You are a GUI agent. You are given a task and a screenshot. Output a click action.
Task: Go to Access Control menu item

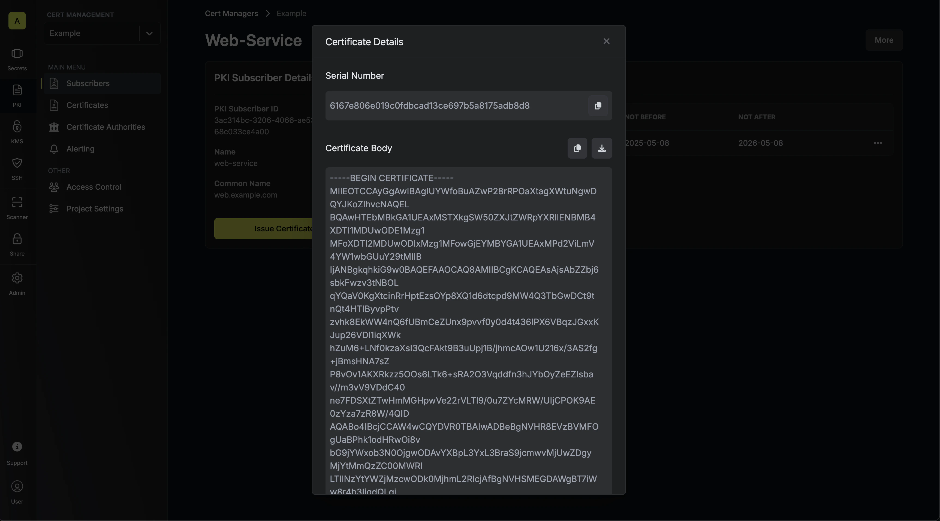[102, 187]
